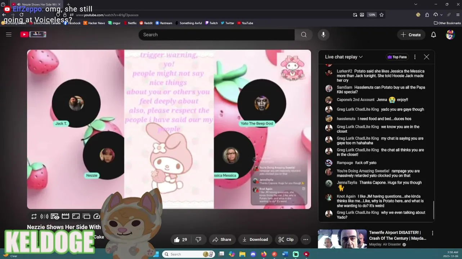The image size is (462, 259).
Task: Expand the Other Bookmarks folder
Action: [447, 23]
